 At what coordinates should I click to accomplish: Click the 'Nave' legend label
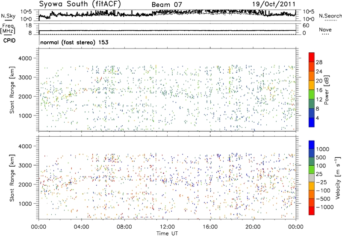point(325,29)
